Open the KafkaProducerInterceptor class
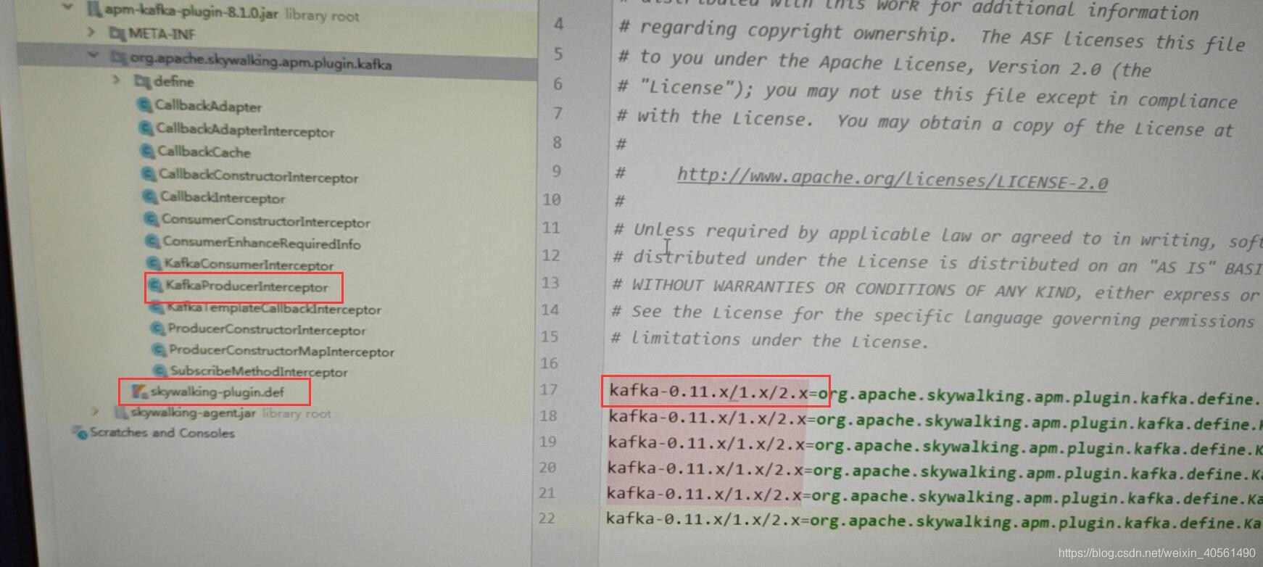 pyautogui.click(x=247, y=286)
